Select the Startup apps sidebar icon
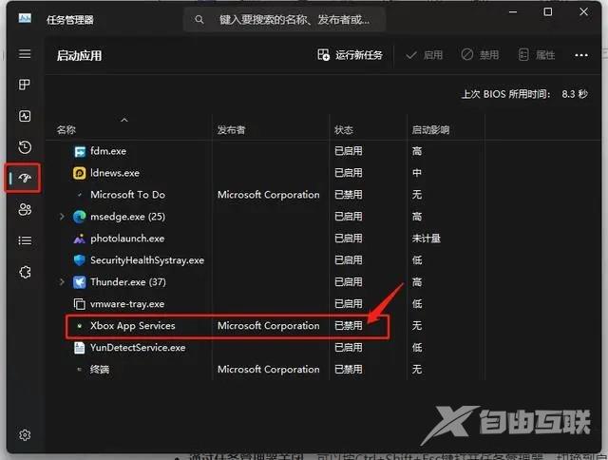 click(25, 178)
